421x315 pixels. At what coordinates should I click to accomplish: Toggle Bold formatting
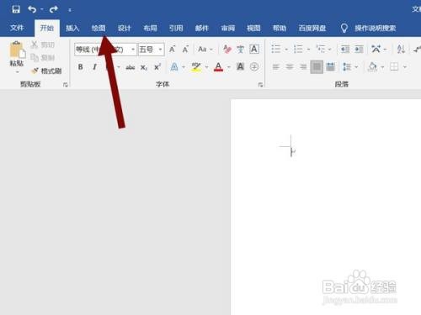coord(80,67)
